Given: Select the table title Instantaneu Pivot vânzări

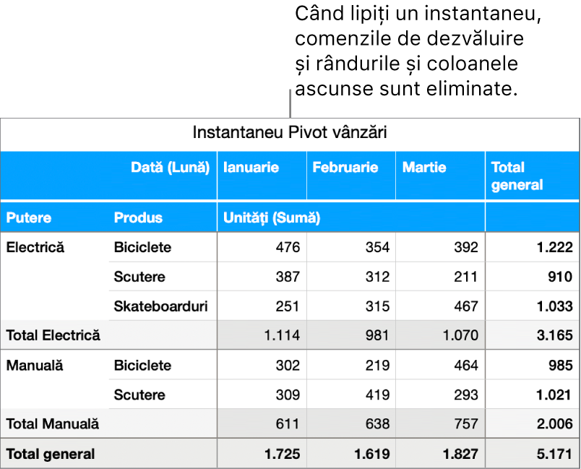Looking at the screenshot, I should coord(290,133).
